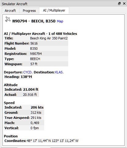127x148 pixels.
Task: Click the Heading 138°M text
Action: click(x=18, y=77)
